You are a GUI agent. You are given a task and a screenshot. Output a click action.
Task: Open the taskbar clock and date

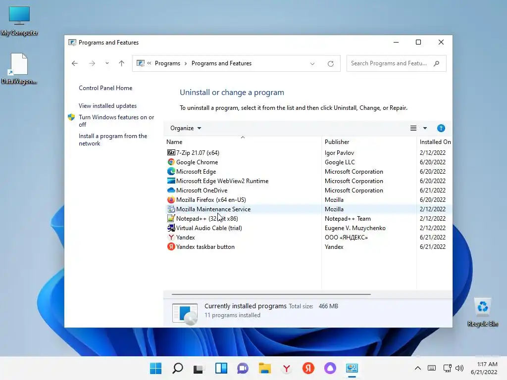coord(484,368)
